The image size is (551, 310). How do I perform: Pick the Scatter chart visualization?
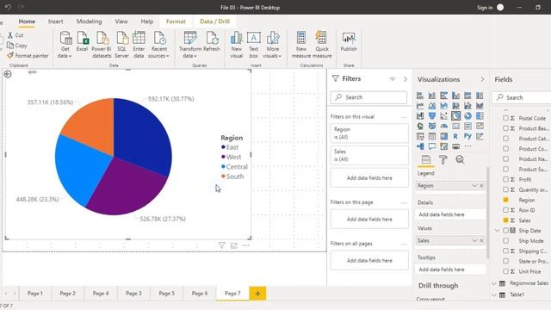(x=444, y=116)
